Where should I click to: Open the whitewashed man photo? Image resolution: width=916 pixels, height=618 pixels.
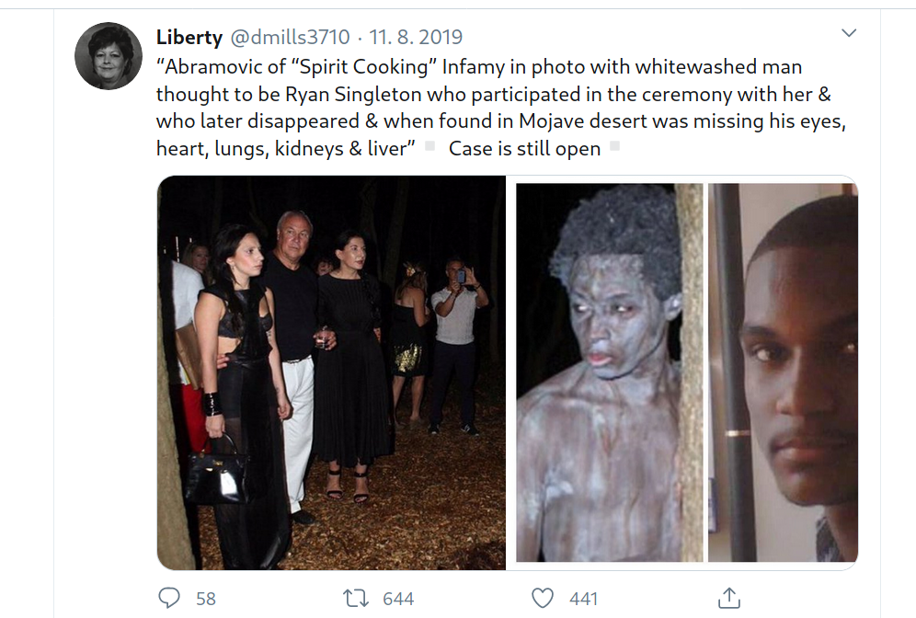(x=610, y=372)
